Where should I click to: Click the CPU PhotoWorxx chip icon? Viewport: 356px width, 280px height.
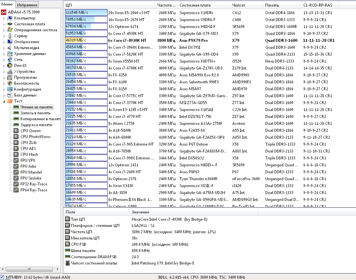coord(16,136)
